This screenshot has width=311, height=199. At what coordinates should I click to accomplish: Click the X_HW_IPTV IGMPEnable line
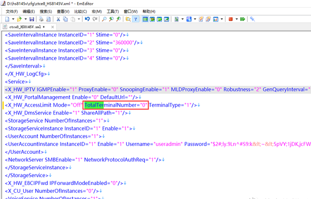[158, 89]
